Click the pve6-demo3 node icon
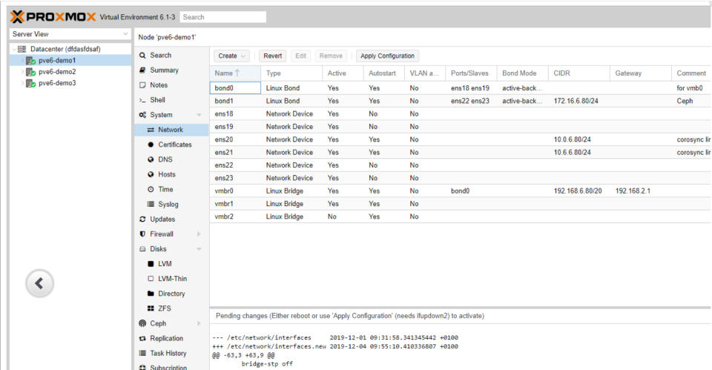 pos(31,83)
